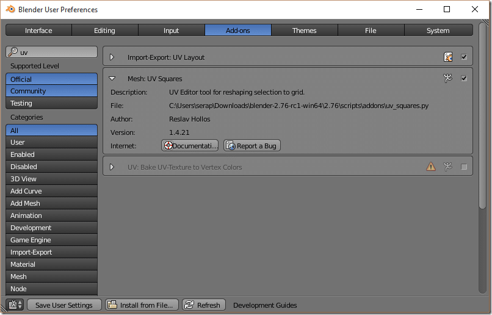This screenshot has height=315, width=492.
Task: Switch to the Input tab
Action: [172, 31]
